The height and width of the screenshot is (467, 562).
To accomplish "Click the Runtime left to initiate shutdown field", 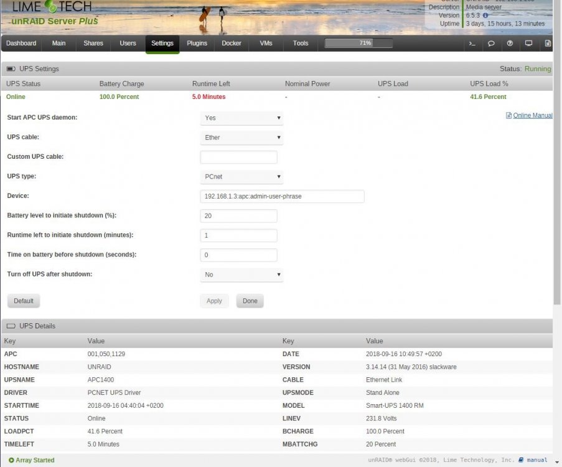I will tap(239, 235).
